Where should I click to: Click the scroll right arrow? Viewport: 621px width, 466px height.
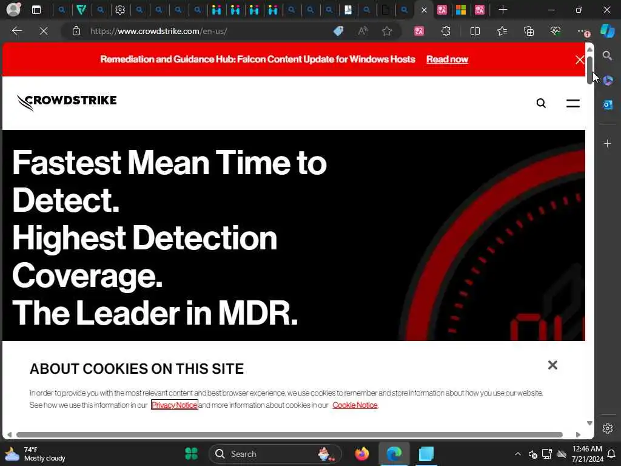pos(578,434)
